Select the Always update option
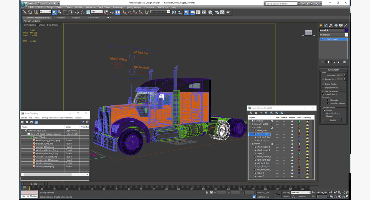 click(x=324, y=110)
